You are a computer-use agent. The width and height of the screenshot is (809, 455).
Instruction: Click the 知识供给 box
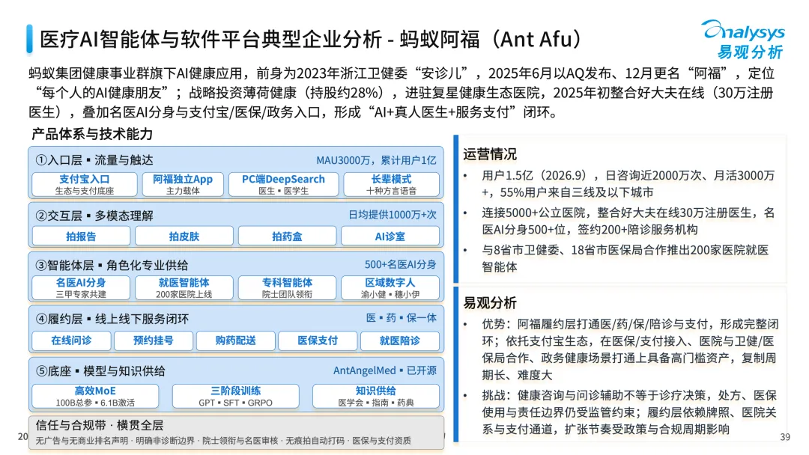point(375,397)
